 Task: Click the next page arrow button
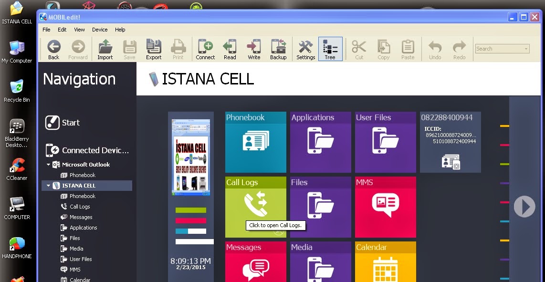[524, 207]
